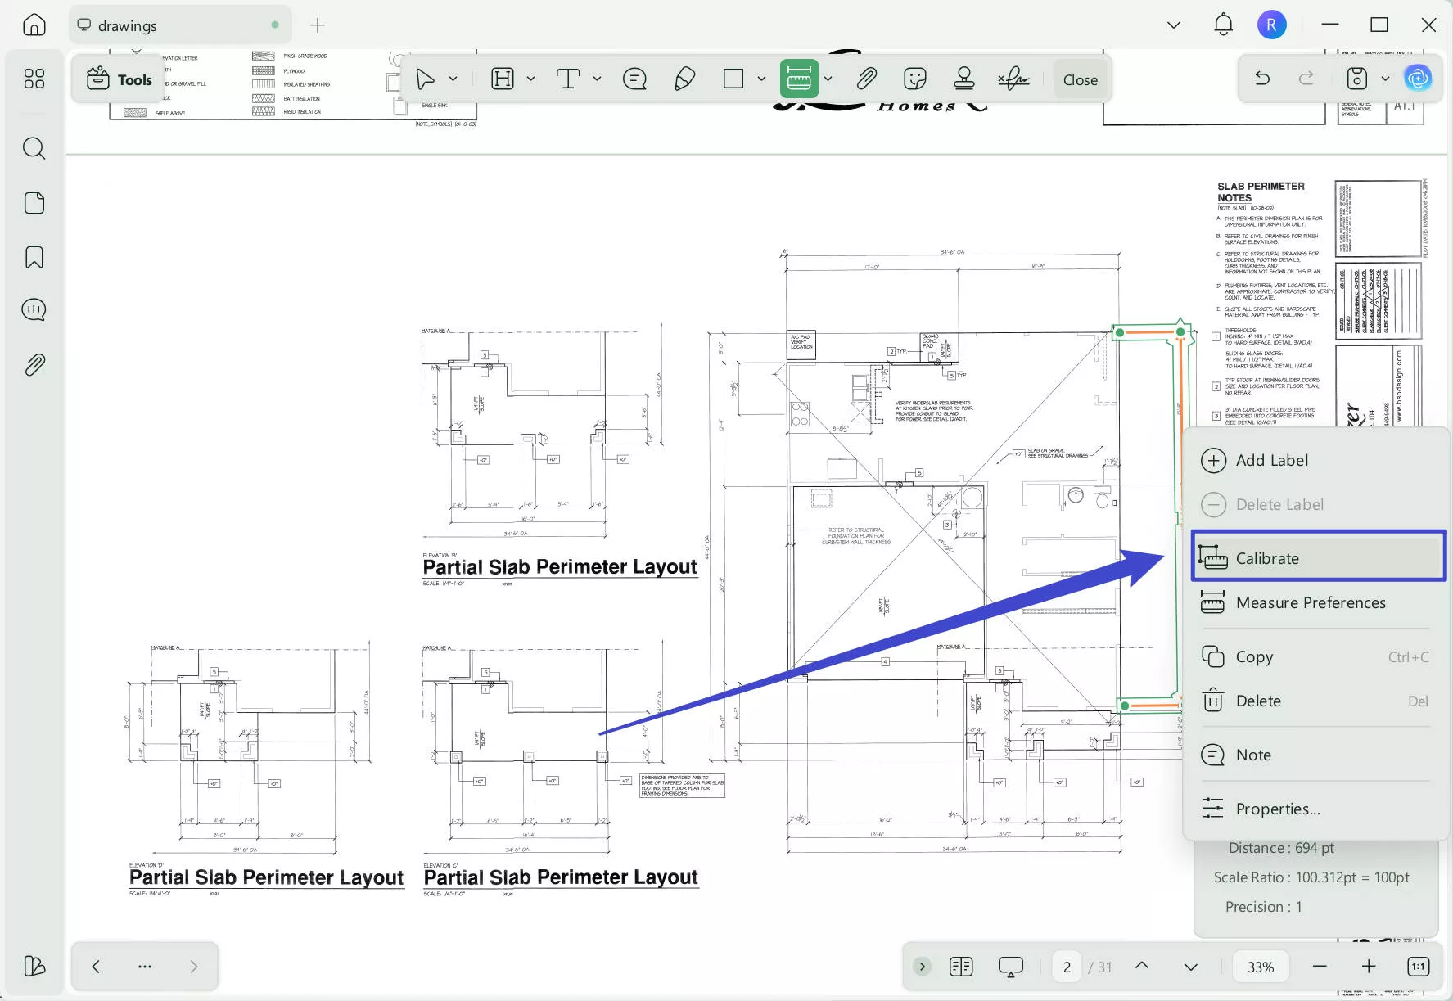Open the Tools button
The image size is (1453, 1001).
(120, 79)
